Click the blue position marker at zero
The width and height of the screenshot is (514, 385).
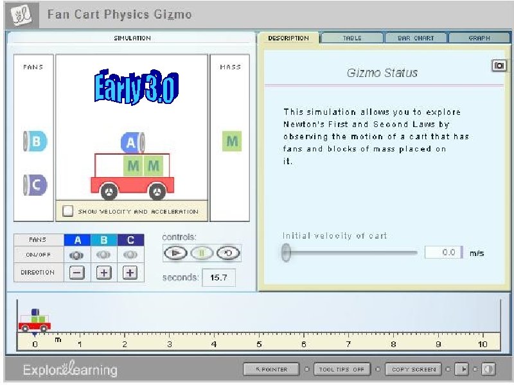(x=35, y=334)
